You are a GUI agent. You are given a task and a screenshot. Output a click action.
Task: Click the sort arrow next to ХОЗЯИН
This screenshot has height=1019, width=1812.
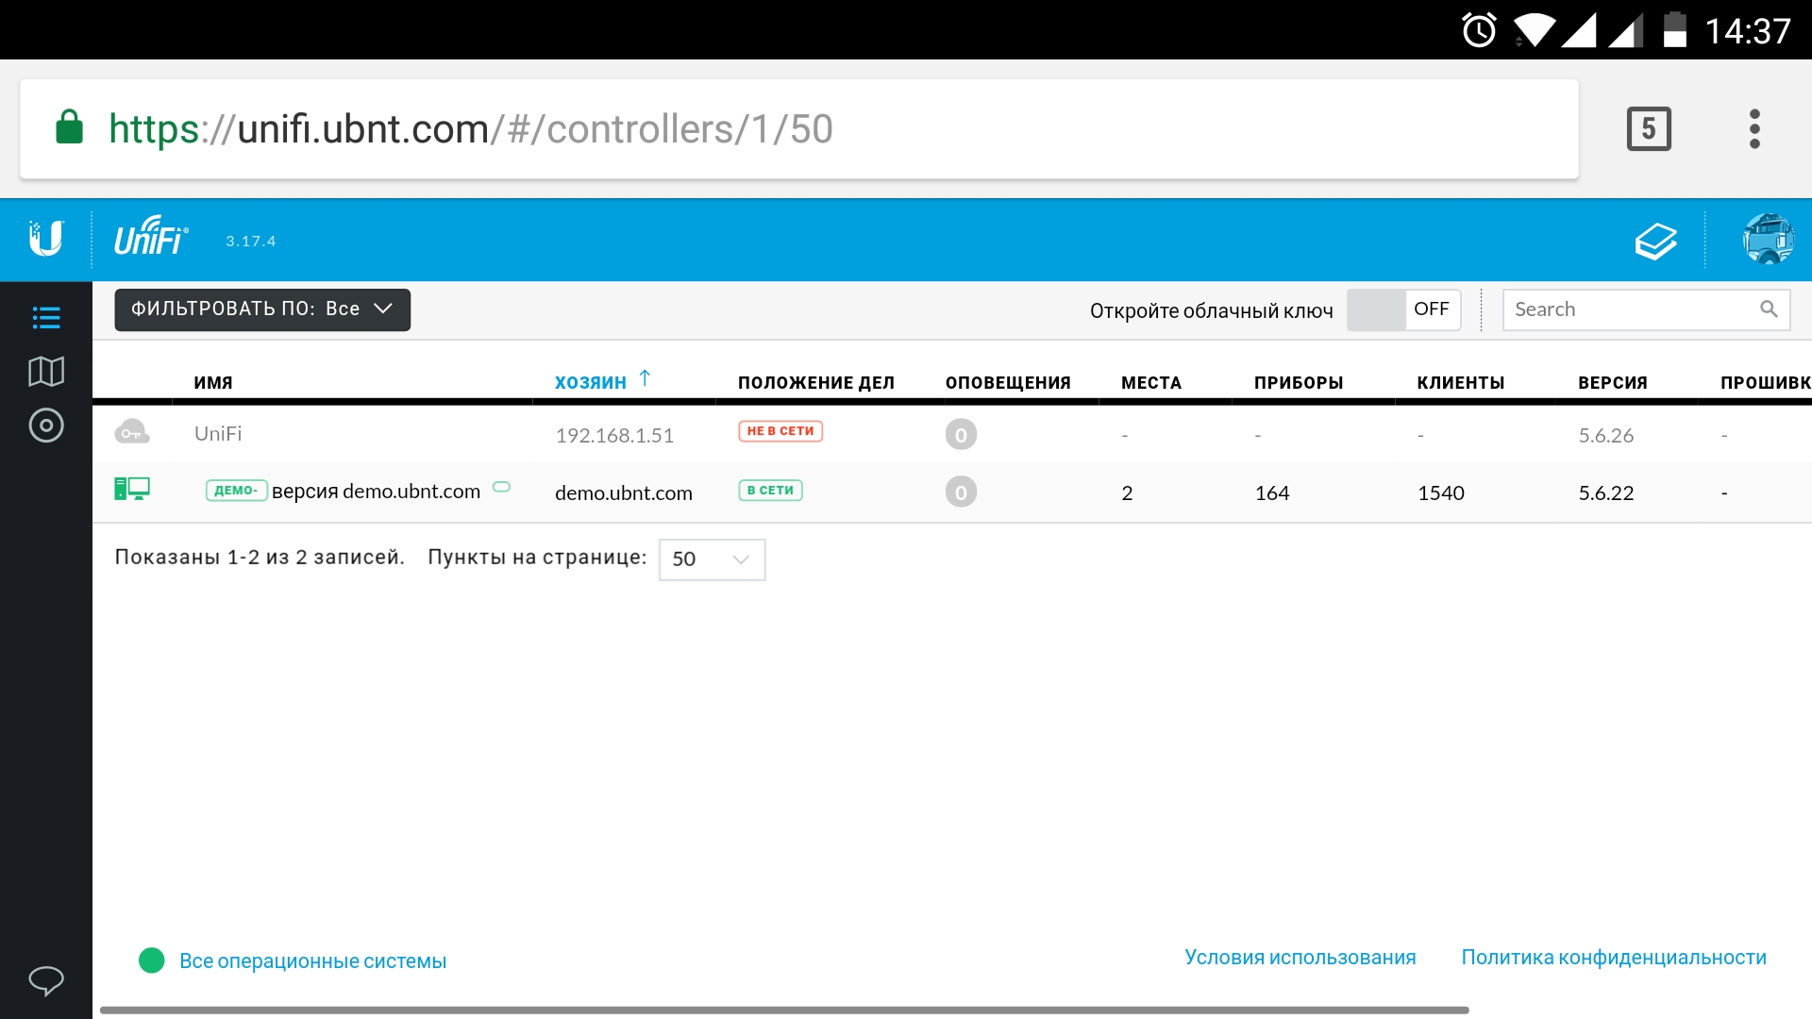(x=645, y=378)
